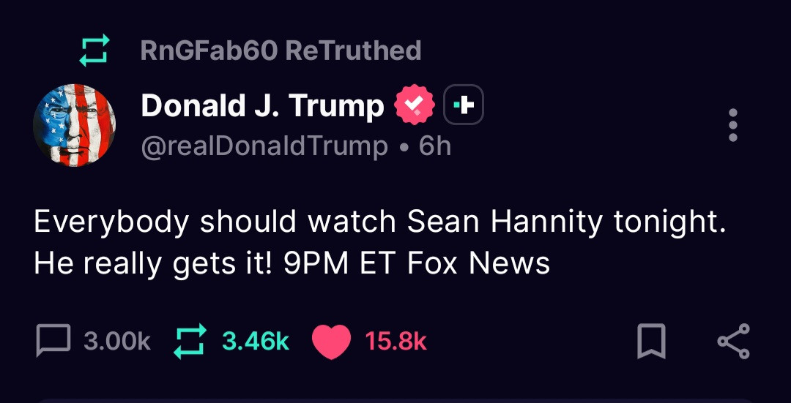Click the ReTruthed indicator icon above the post
Viewport: 791px width, 403px height.
(x=94, y=51)
